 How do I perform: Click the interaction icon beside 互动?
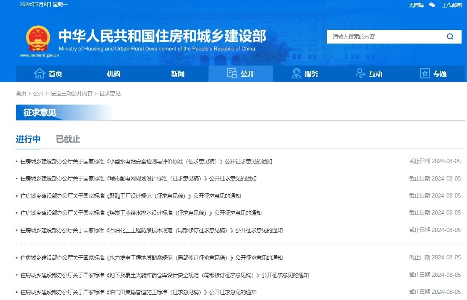(x=360, y=74)
